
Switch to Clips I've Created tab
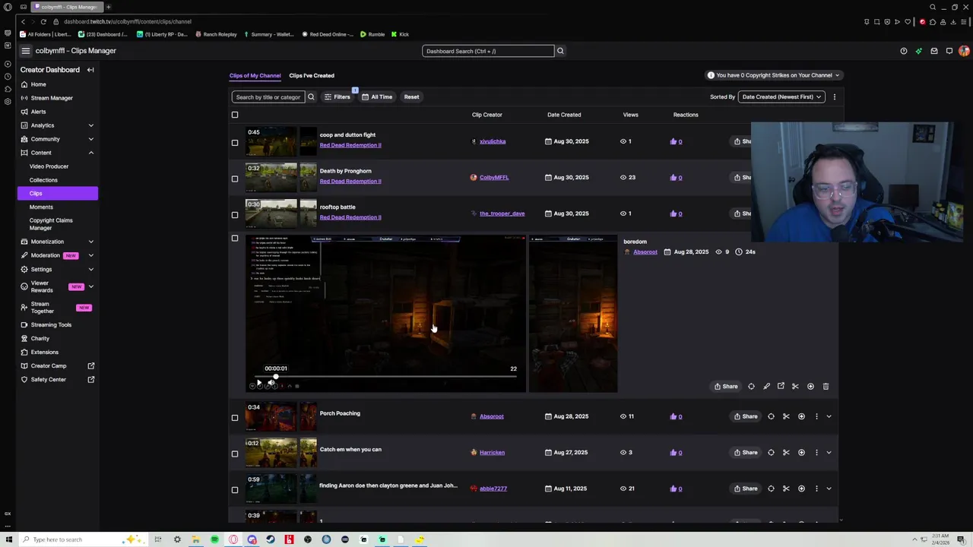click(x=311, y=75)
